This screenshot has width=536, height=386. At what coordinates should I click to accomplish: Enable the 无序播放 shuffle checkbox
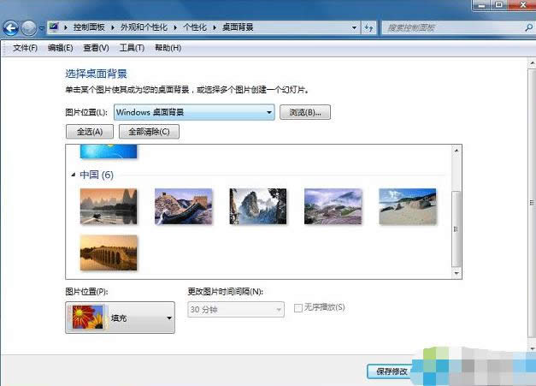click(298, 308)
